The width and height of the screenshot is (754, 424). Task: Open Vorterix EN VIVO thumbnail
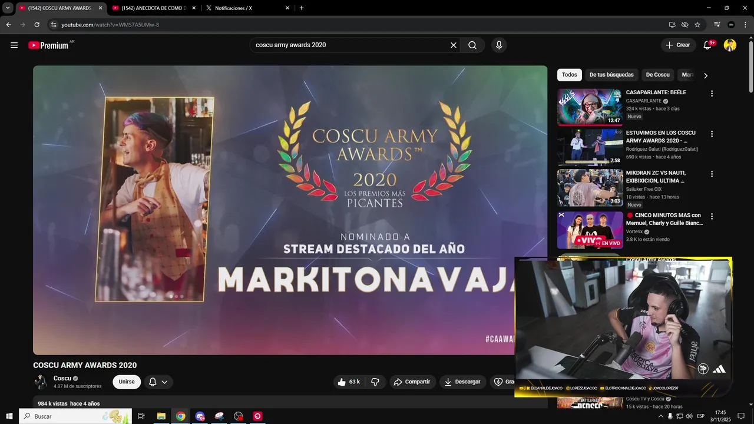point(590,230)
